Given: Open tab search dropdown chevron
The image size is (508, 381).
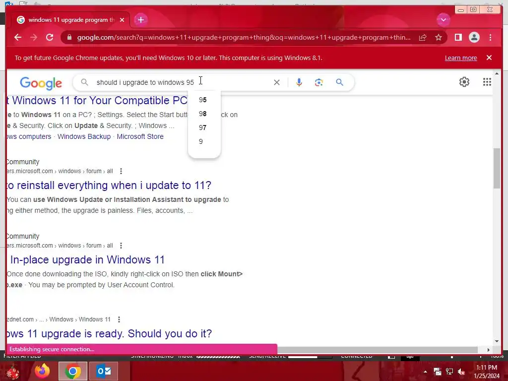Looking at the screenshot, I should click(x=443, y=20).
